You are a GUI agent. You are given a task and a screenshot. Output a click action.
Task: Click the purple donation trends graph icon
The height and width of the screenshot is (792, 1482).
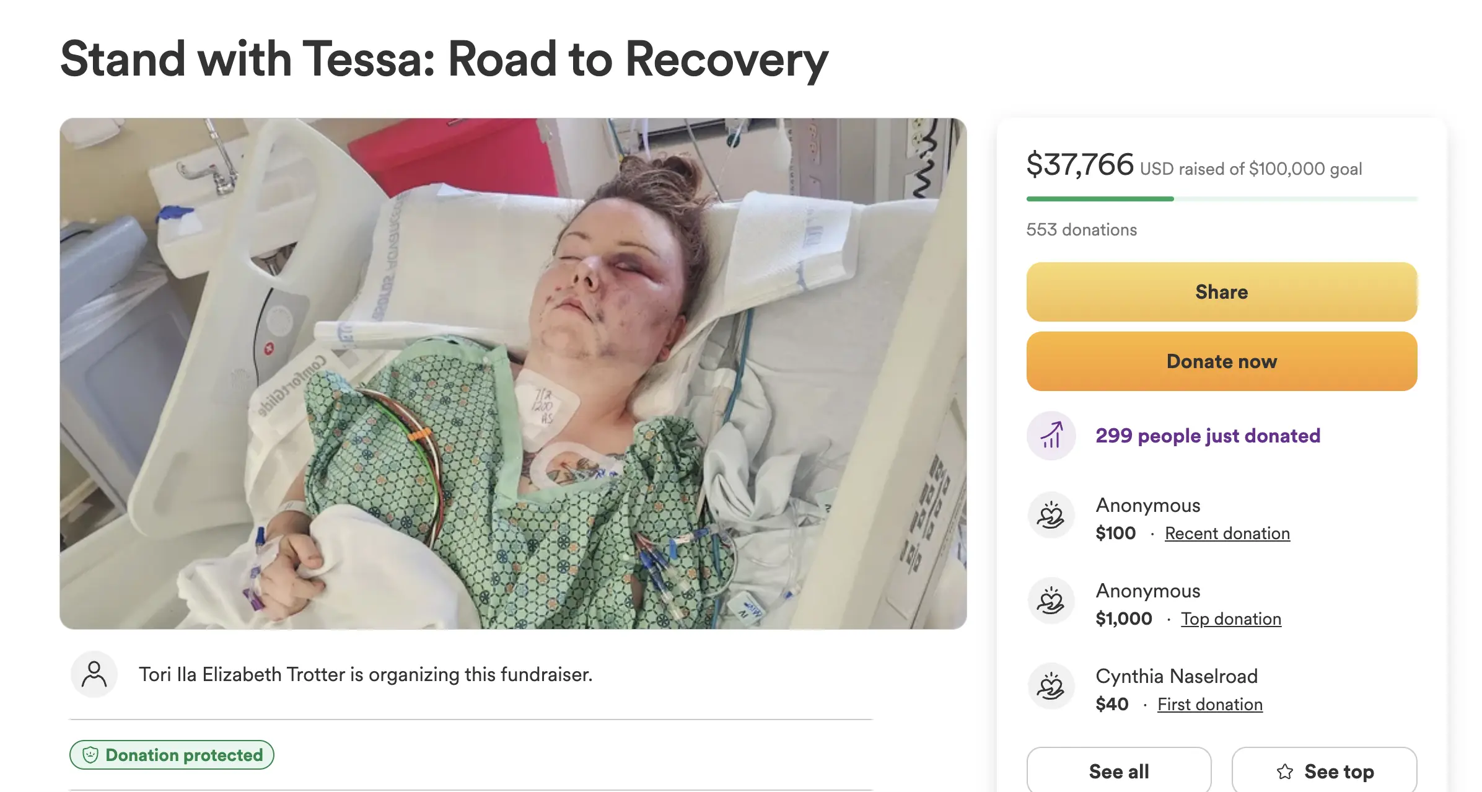pyautogui.click(x=1051, y=436)
